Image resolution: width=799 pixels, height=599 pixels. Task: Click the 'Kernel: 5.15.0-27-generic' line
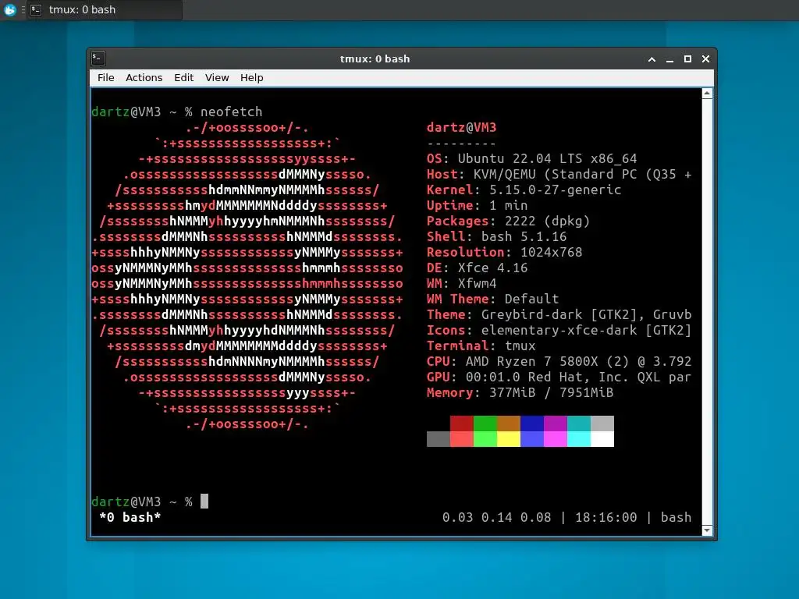524,190
